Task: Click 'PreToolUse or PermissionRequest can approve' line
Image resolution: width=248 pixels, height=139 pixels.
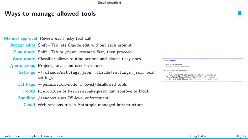Action: click(93, 91)
